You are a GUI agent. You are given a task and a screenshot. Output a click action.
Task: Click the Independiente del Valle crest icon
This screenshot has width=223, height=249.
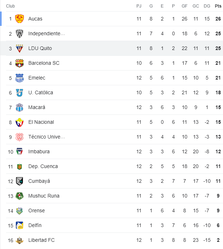(19, 33)
